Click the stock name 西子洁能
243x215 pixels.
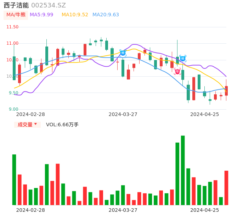point(16,5)
